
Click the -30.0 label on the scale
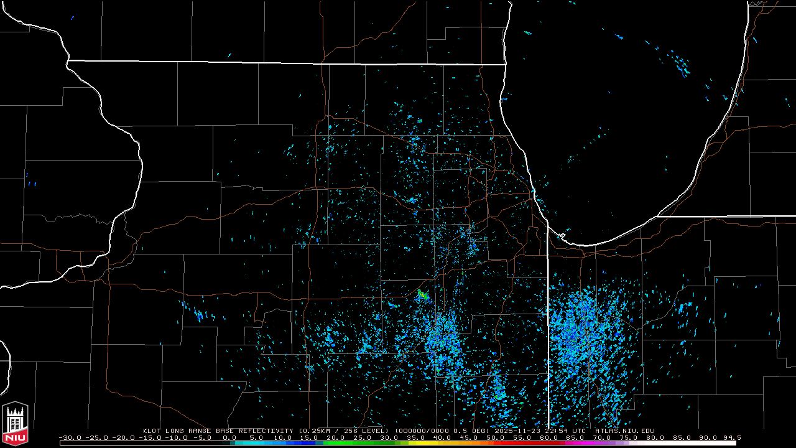coord(70,437)
